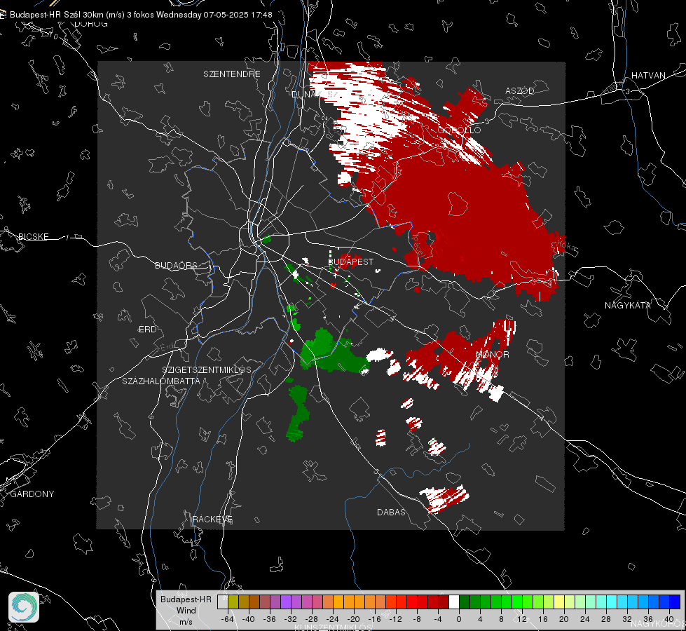Click the -40 legend tick value
The height and width of the screenshot is (631, 686).
pos(249,619)
